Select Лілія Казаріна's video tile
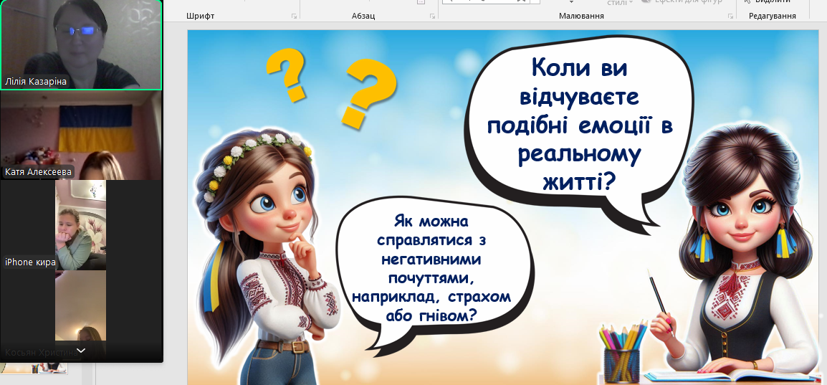827x385 pixels. (x=81, y=45)
